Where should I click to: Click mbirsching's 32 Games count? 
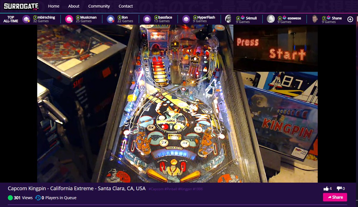pyautogui.click(x=41, y=21)
